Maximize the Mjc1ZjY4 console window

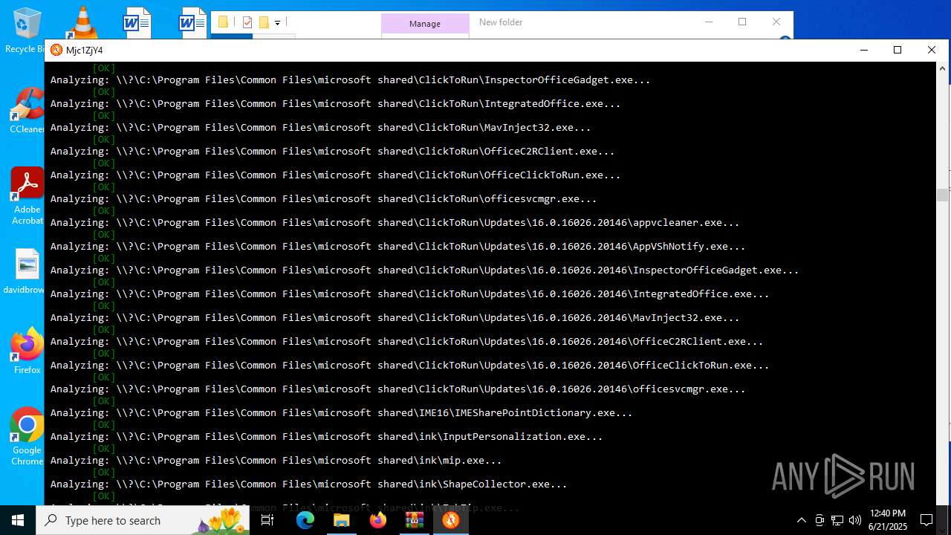tap(898, 50)
